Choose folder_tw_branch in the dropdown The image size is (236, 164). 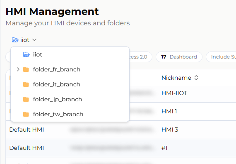pyautogui.click(x=70, y=114)
